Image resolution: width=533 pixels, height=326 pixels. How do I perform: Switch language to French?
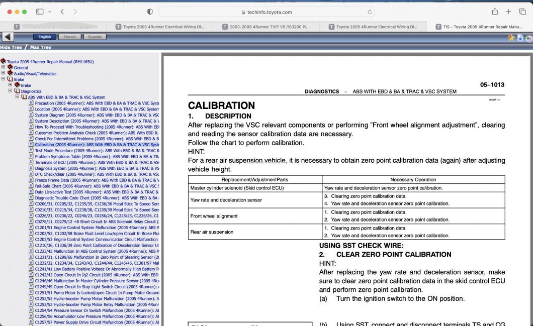tap(70, 37)
